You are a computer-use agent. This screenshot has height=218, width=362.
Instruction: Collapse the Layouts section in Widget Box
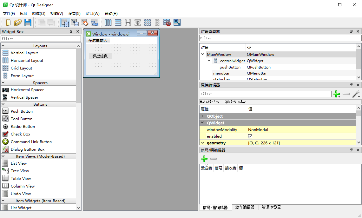click(4, 45)
